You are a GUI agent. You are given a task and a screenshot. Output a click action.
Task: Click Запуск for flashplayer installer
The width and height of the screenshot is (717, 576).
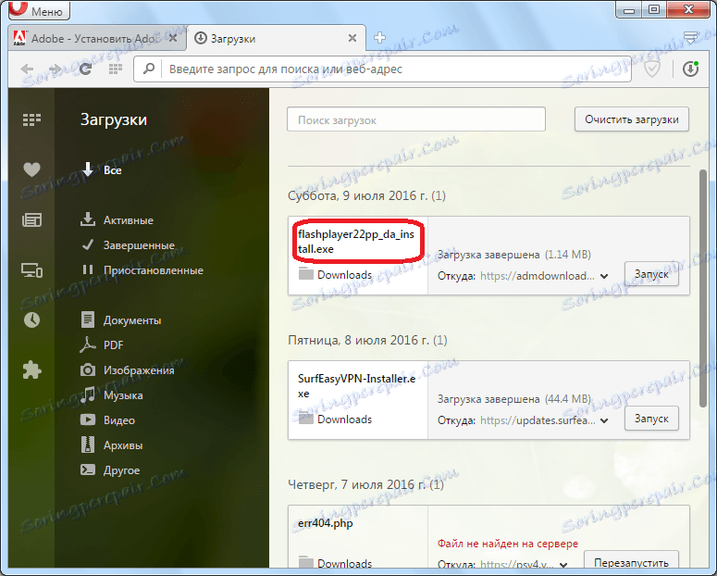pyautogui.click(x=651, y=274)
